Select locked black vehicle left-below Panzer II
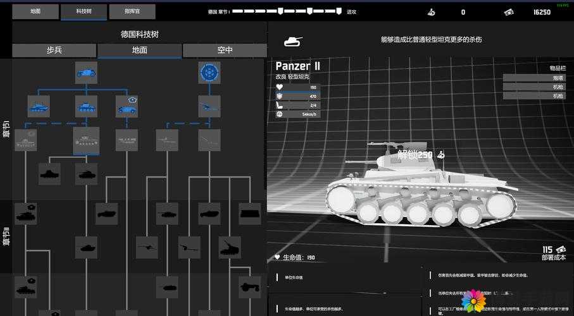This screenshot has height=316, width=574. pos(49,174)
